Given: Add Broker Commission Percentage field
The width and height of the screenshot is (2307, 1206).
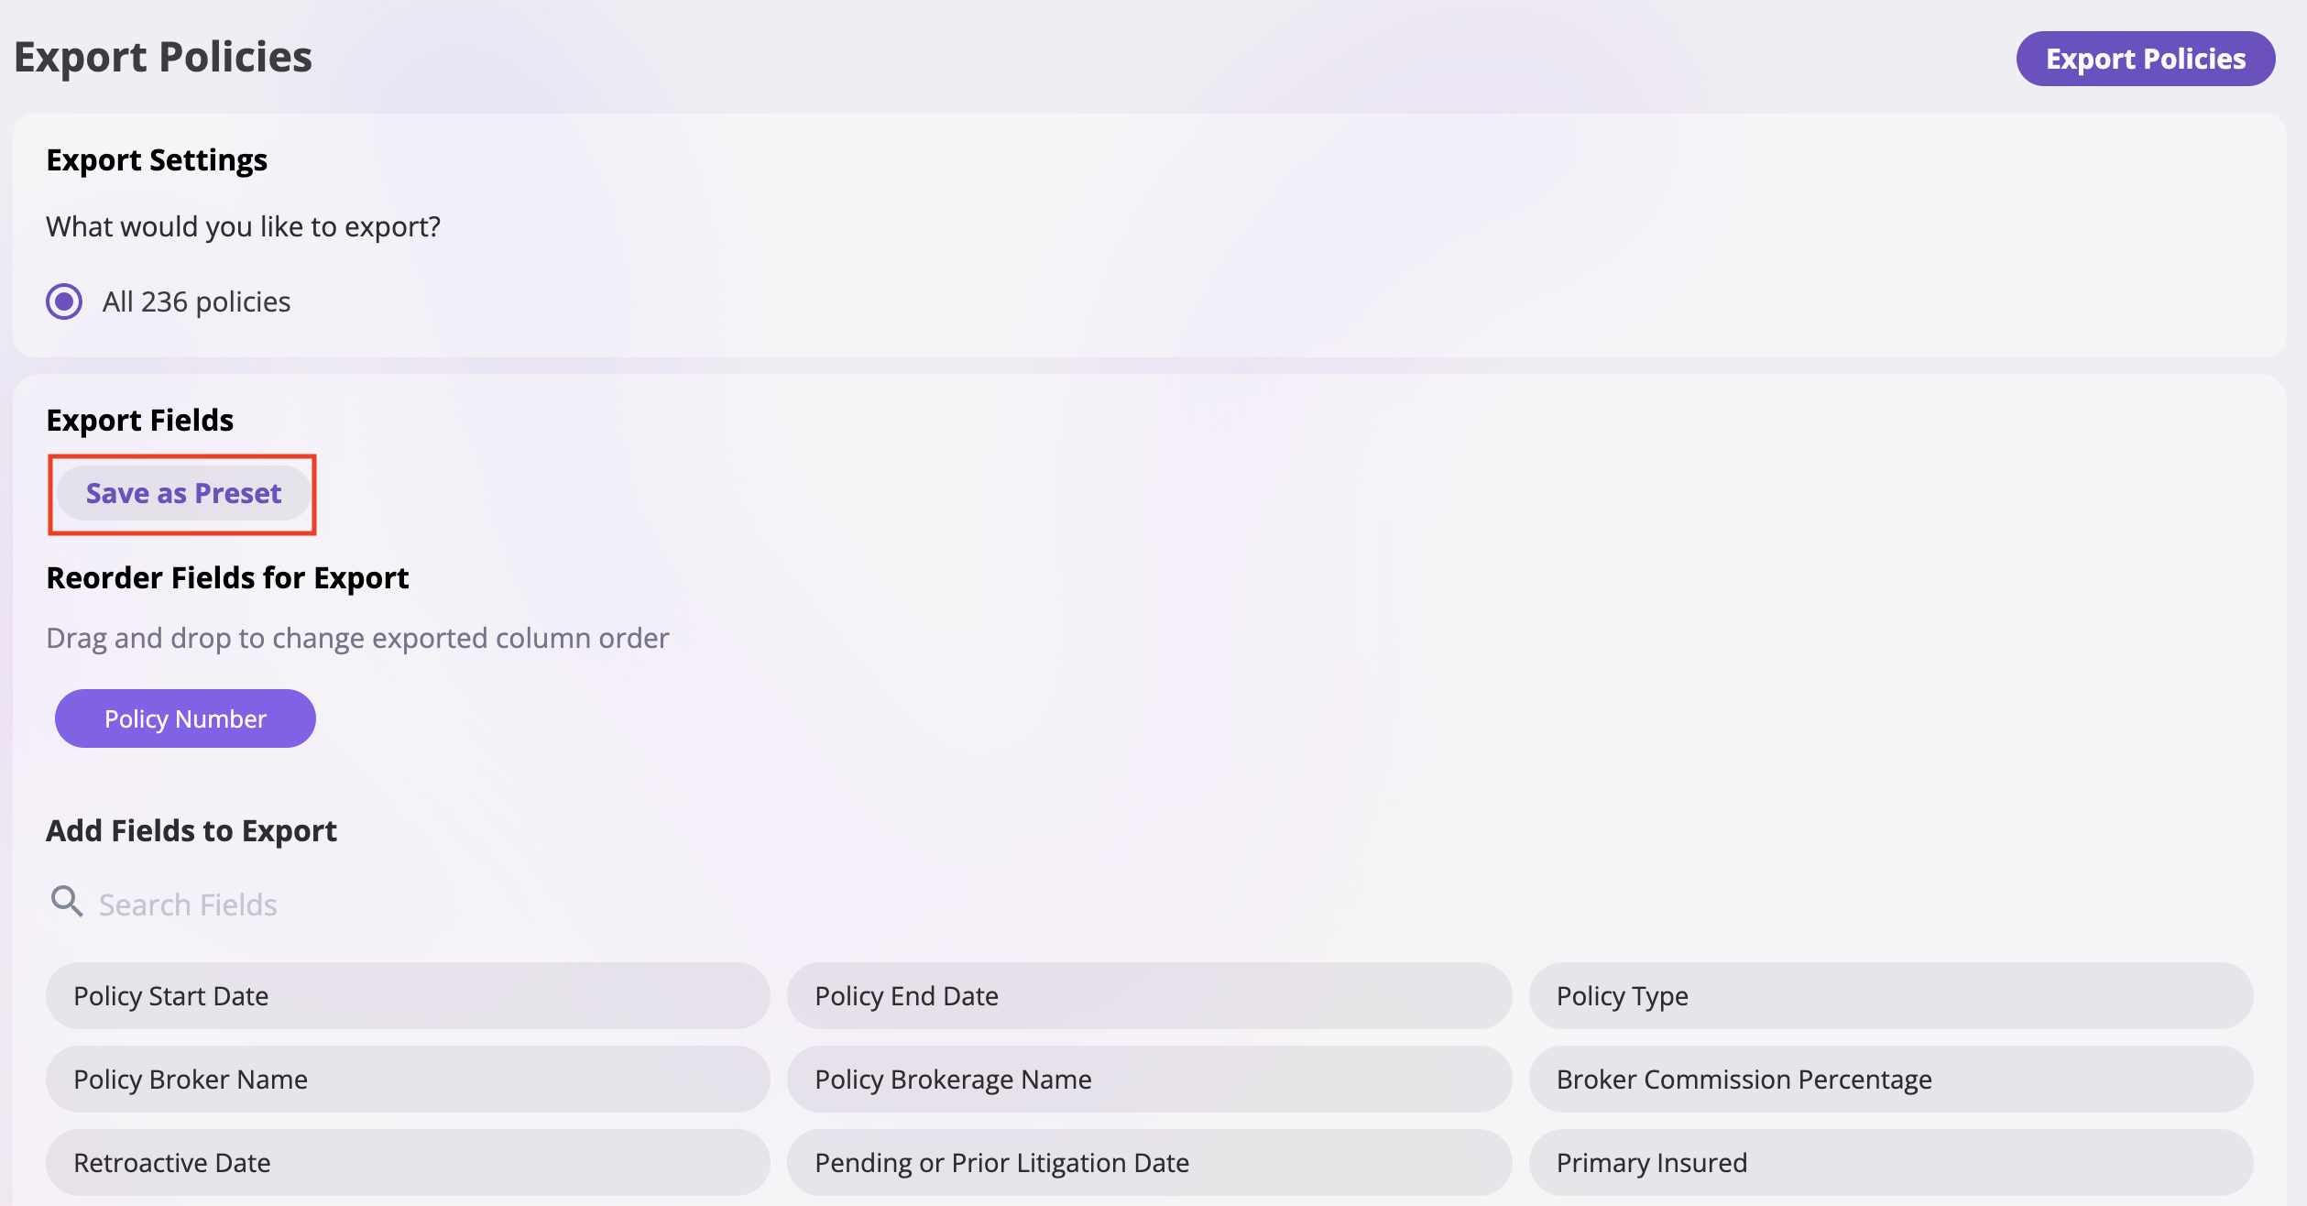Looking at the screenshot, I should 1890,1080.
